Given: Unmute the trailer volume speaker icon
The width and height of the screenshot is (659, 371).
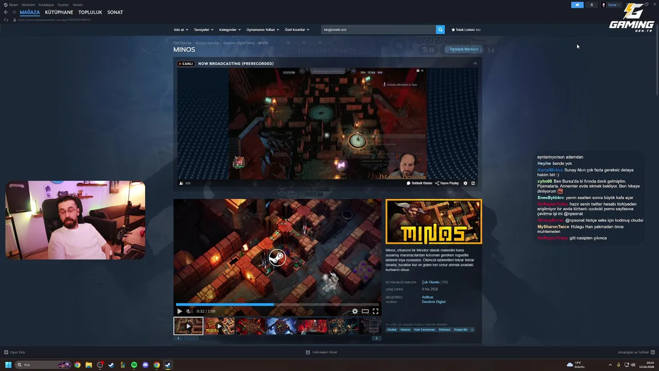Looking at the screenshot, I should coord(188,311).
